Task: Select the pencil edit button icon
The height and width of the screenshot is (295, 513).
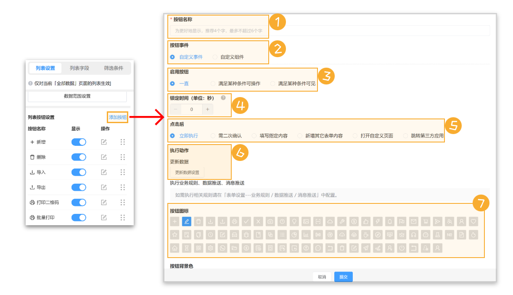Action: click(x=186, y=222)
